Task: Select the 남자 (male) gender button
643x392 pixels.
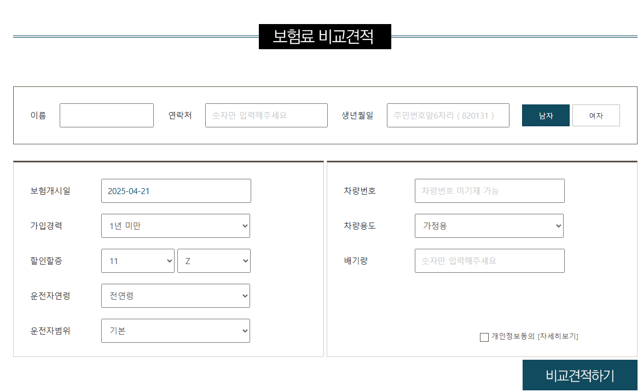Action: coord(545,115)
